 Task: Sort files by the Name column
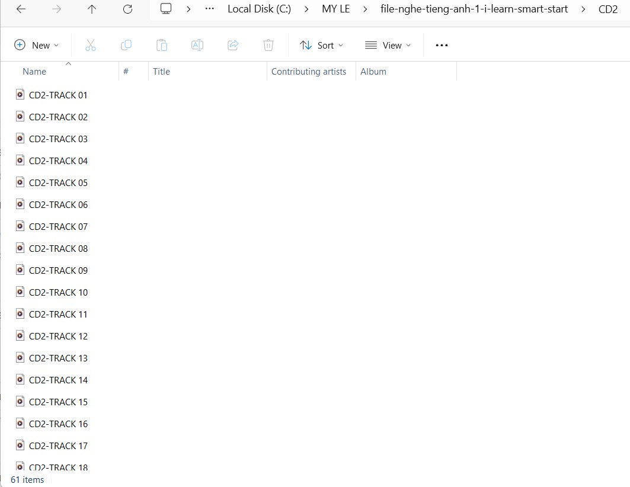tap(34, 71)
